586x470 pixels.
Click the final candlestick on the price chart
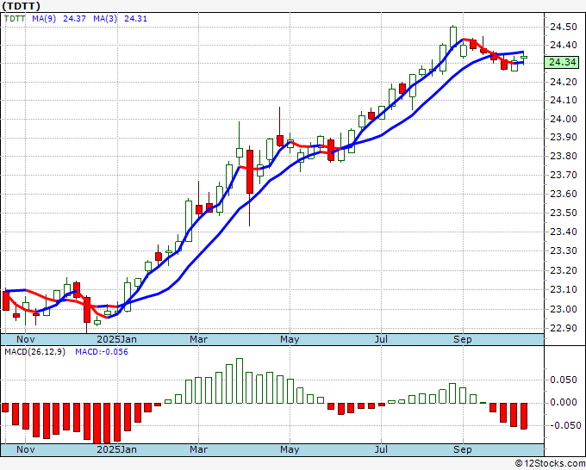tap(524, 58)
